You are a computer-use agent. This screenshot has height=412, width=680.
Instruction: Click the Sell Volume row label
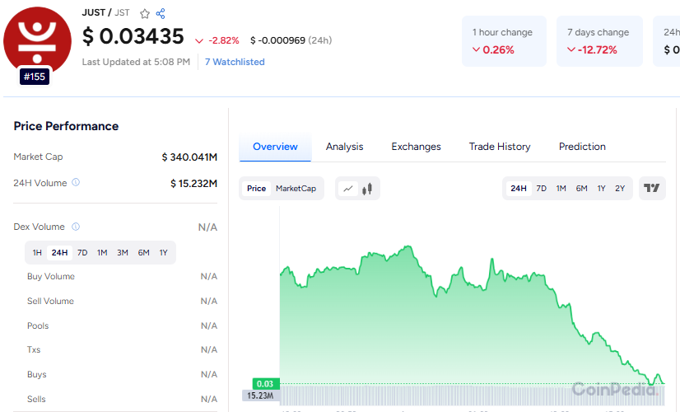click(50, 302)
